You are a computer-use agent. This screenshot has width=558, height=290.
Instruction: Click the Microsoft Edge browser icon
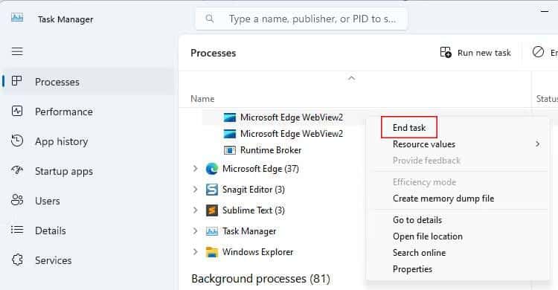click(212, 169)
